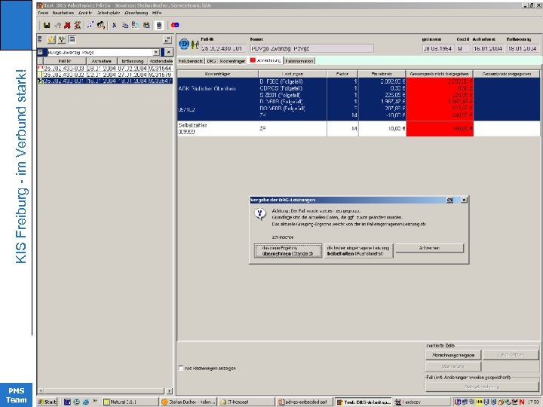543x407 pixels.
Task: Open the Datei menu
Action: pyautogui.click(x=43, y=13)
